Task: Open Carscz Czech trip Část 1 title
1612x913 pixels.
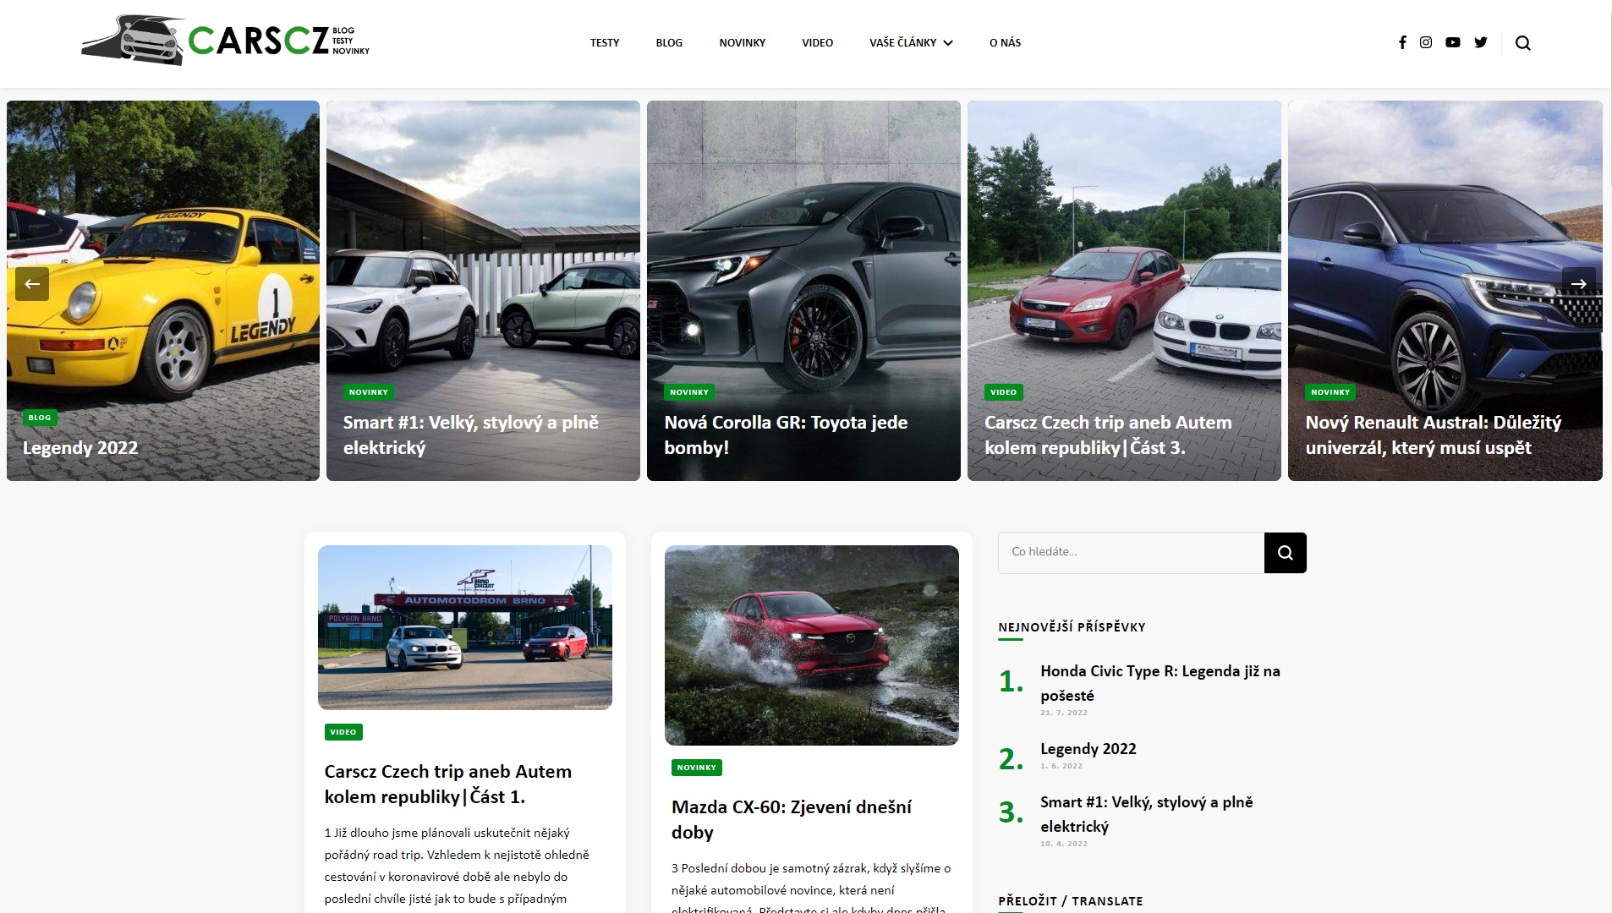Action: [448, 785]
